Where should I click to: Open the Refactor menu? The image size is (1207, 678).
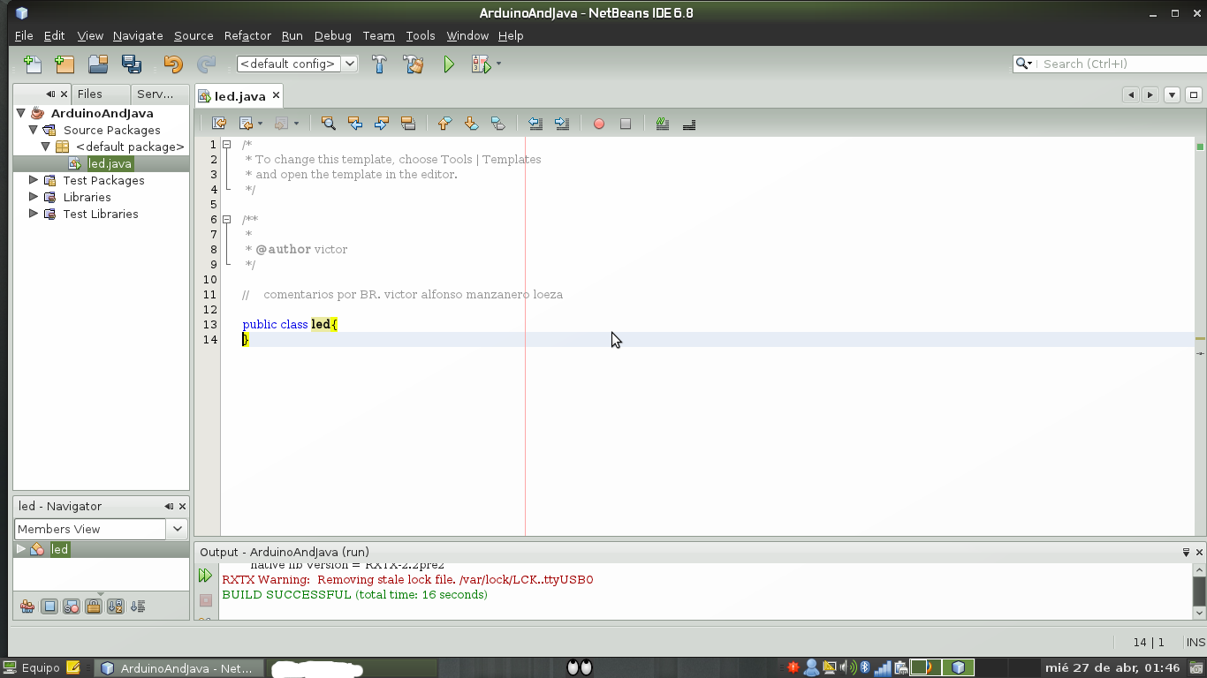click(247, 36)
